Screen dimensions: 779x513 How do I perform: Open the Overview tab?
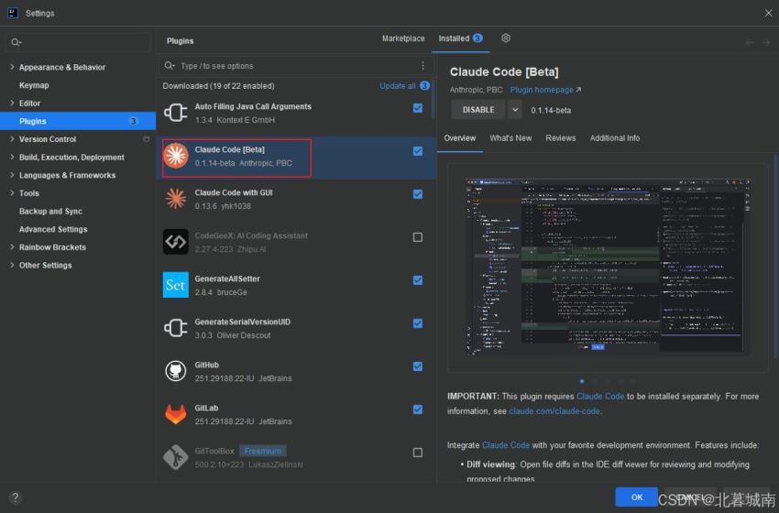tap(459, 138)
